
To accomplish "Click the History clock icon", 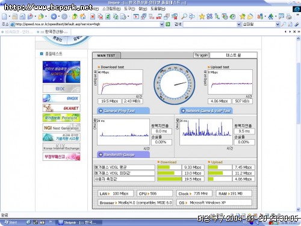I will point(232,17).
